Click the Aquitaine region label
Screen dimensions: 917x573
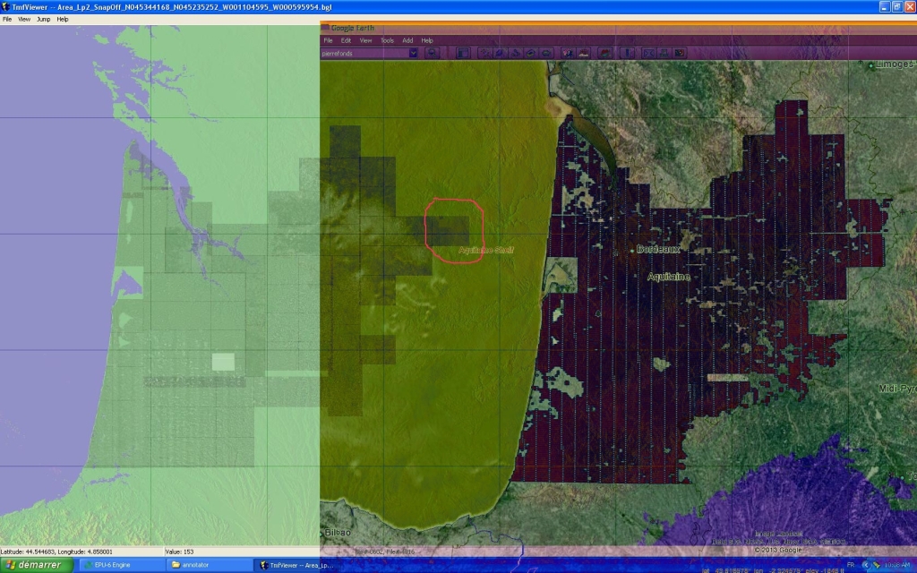coord(668,277)
